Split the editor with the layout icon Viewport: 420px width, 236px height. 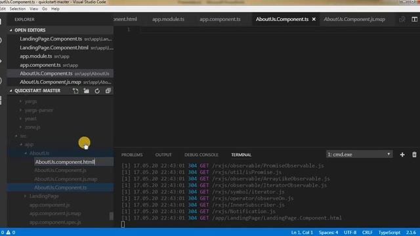click(414, 19)
